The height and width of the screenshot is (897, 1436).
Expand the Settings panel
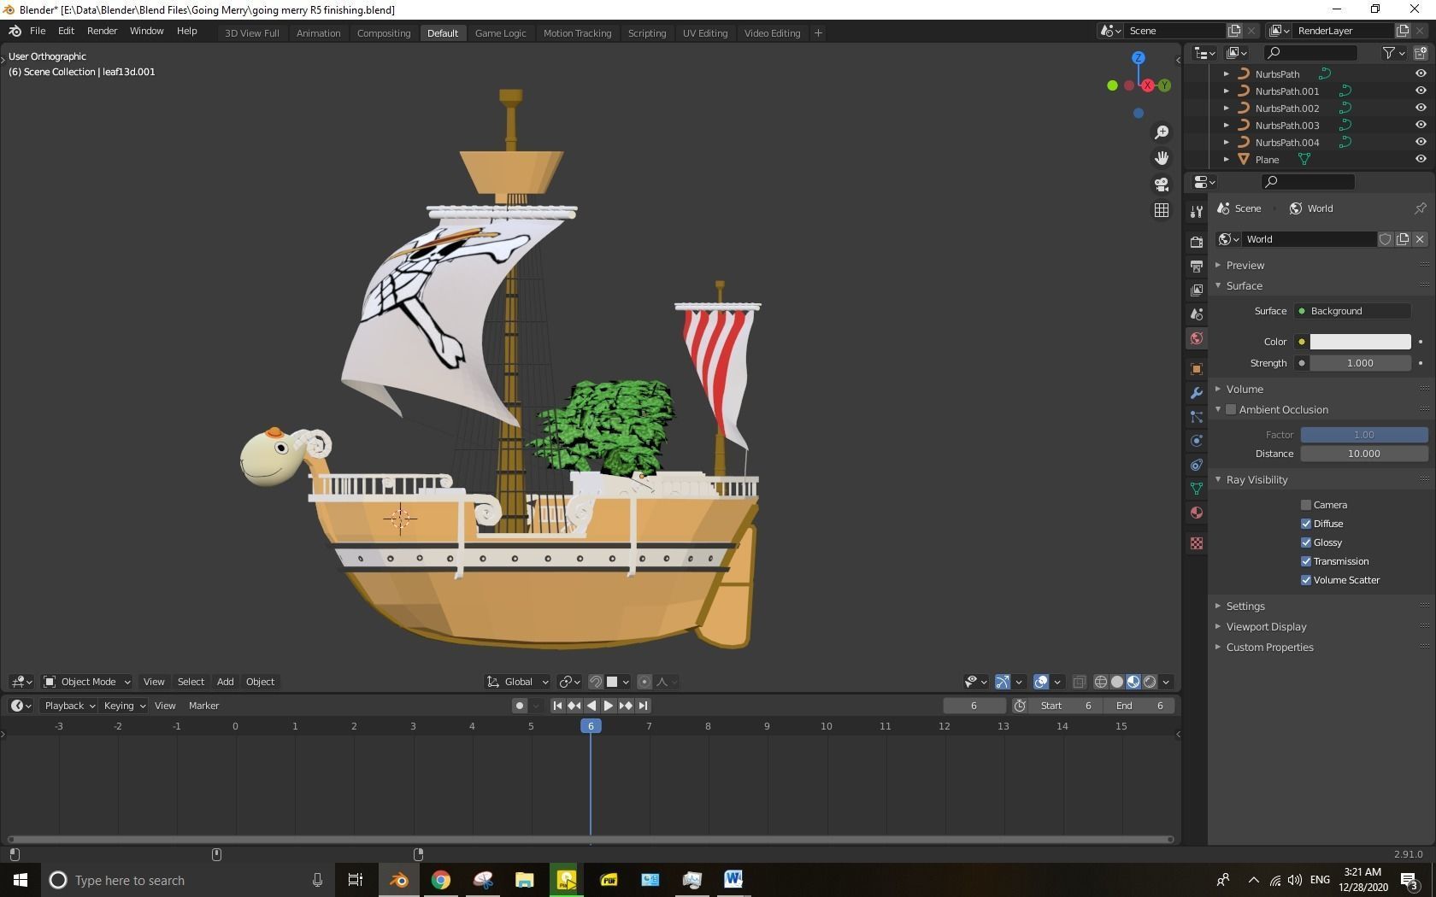coord(1245,607)
